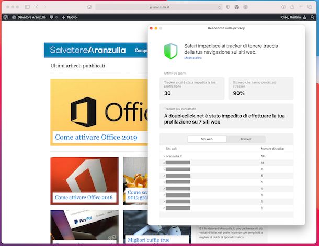Click the user avatar next to Ciao, Martina
This screenshot has width=319, height=246.
point(304,17)
